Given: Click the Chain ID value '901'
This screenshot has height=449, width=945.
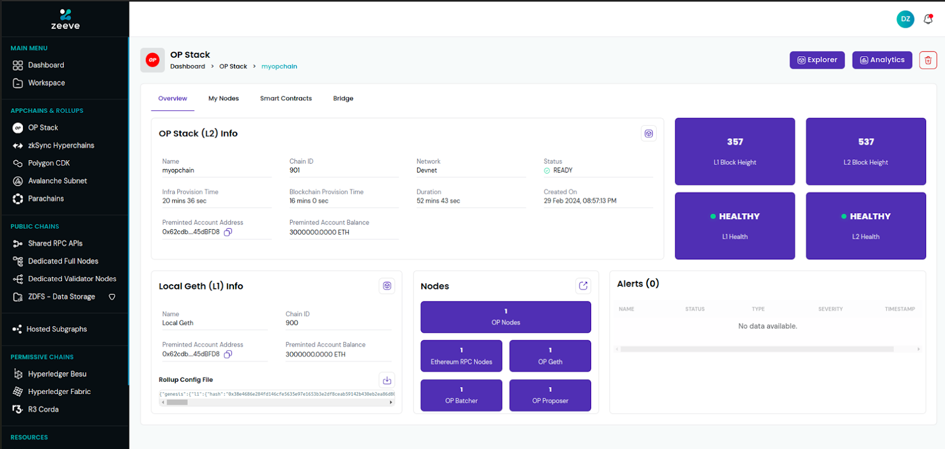Looking at the screenshot, I should coord(295,170).
